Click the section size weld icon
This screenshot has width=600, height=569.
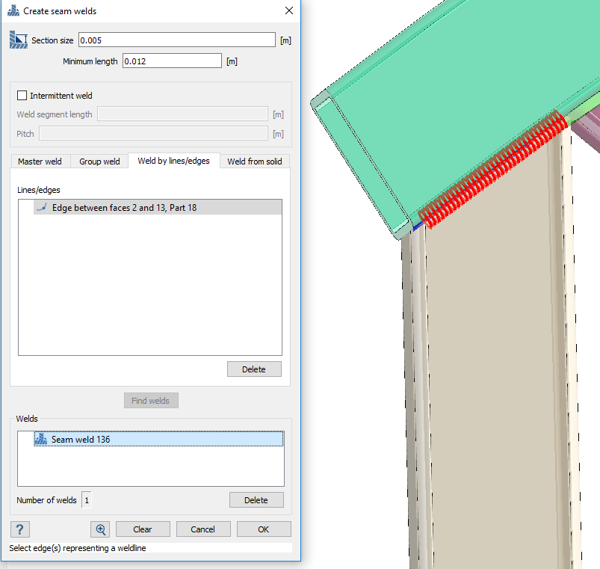pyautogui.click(x=19, y=40)
